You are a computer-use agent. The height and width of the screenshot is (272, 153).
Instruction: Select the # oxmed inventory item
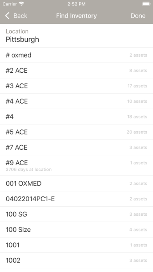(76, 55)
